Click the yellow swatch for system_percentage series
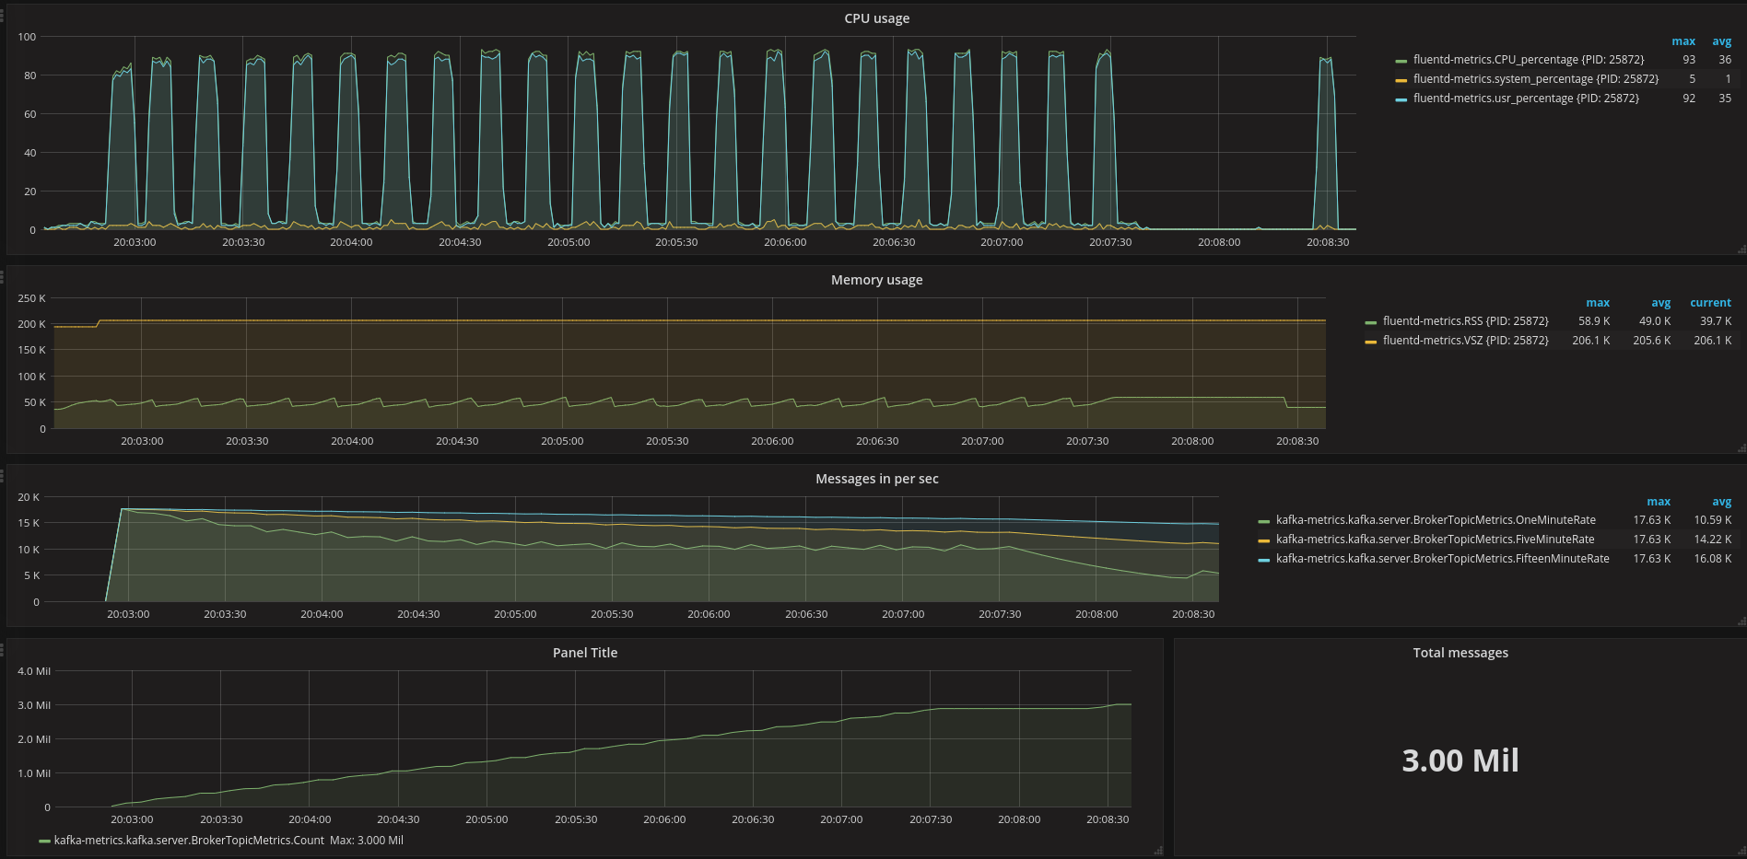 tap(1401, 80)
